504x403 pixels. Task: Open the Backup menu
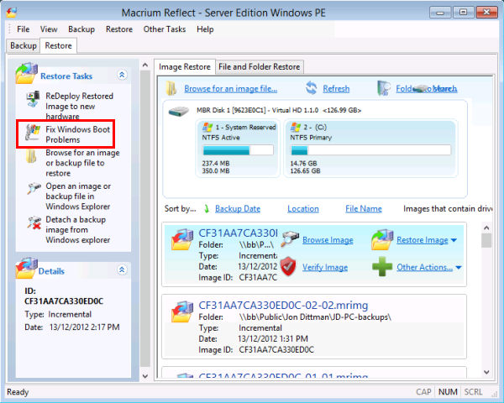tap(81, 29)
